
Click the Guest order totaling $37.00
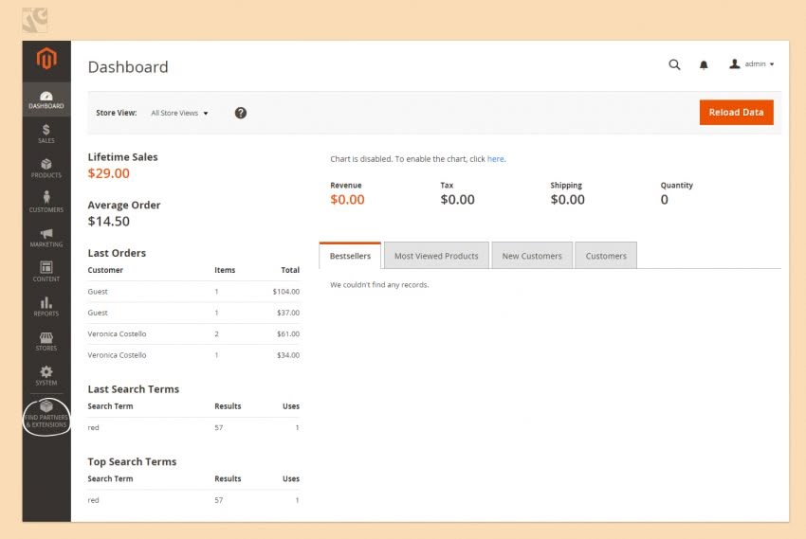tap(193, 313)
